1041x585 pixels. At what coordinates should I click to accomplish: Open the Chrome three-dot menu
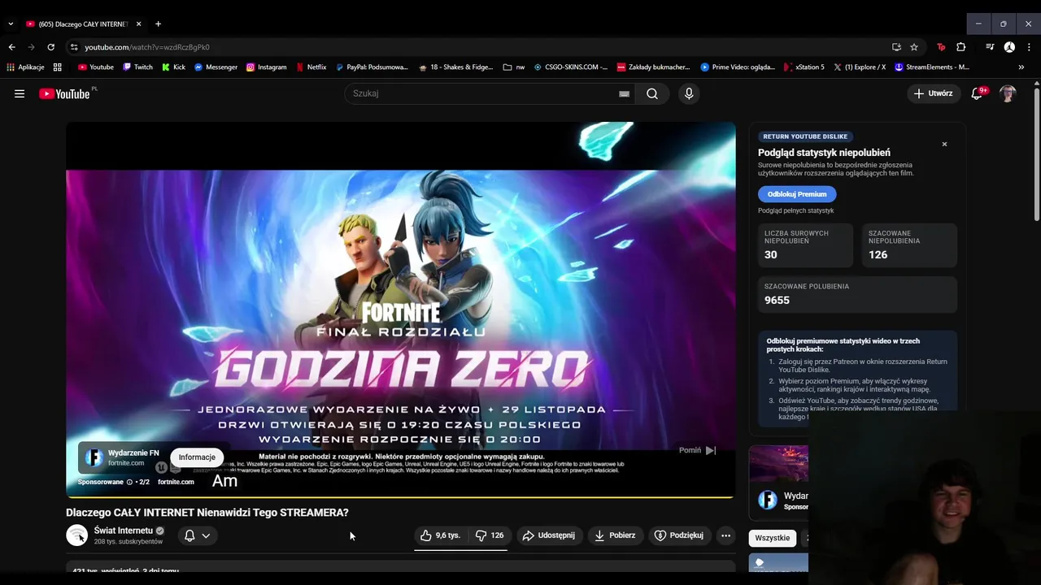pyautogui.click(x=1028, y=47)
